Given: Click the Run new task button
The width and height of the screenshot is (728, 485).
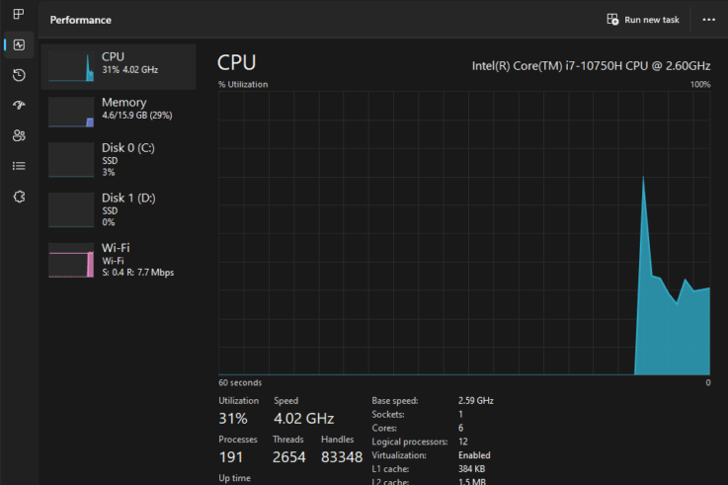Looking at the screenshot, I should (643, 20).
